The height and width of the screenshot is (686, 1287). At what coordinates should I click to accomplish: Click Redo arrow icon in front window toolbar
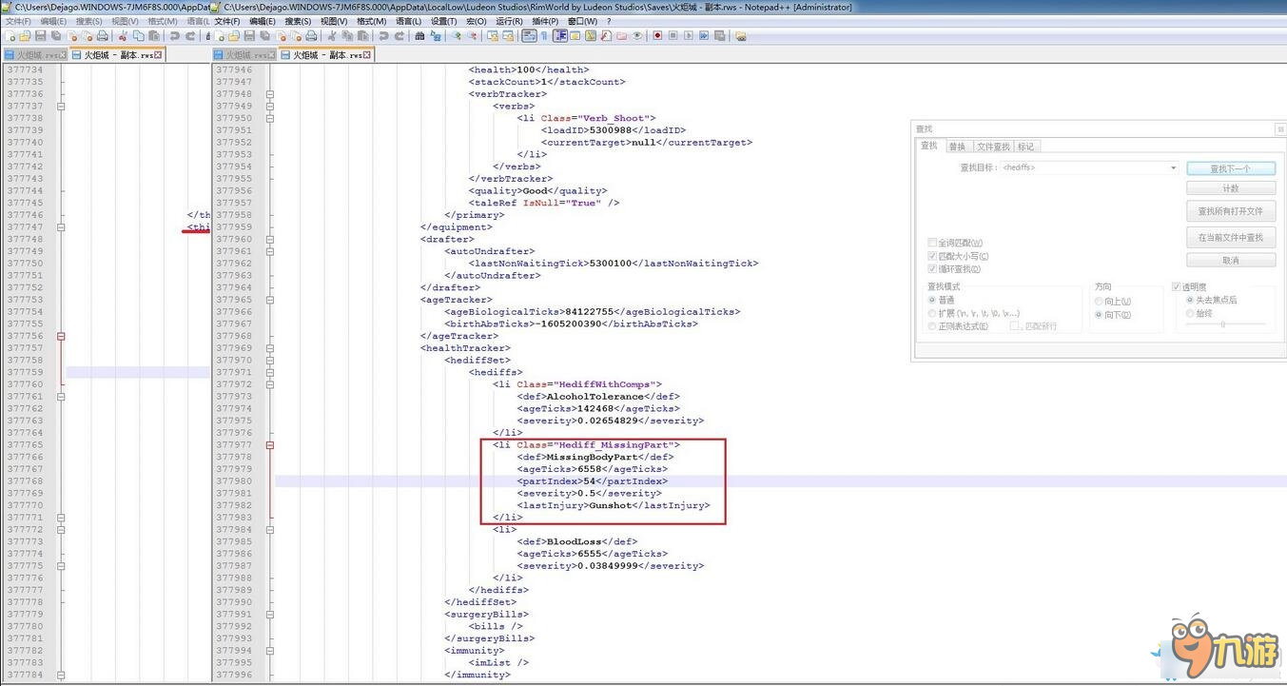coord(400,36)
